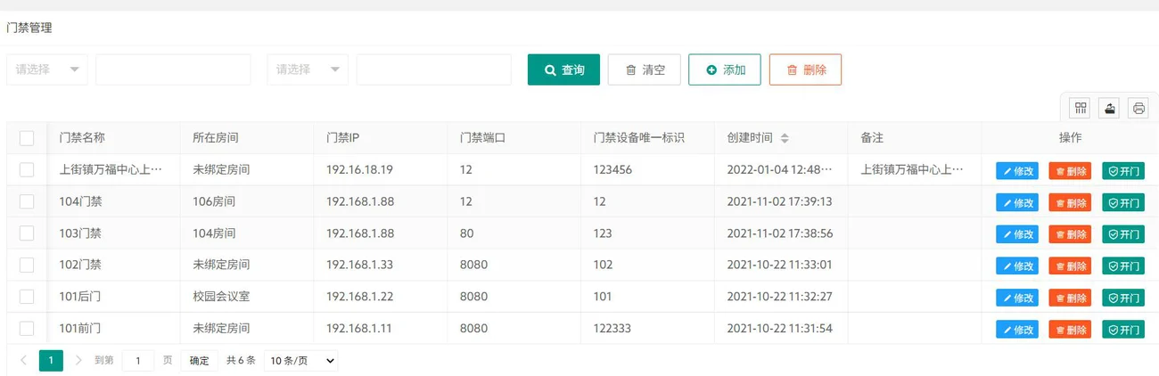The width and height of the screenshot is (1159, 376).
Task: Open the column filter grid icon
Action: tap(1081, 108)
